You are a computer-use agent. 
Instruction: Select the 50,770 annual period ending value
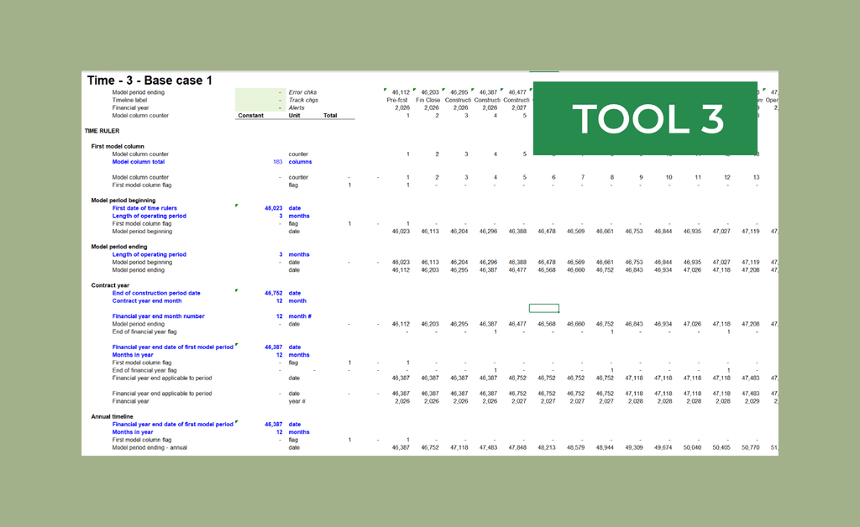(750, 447)
